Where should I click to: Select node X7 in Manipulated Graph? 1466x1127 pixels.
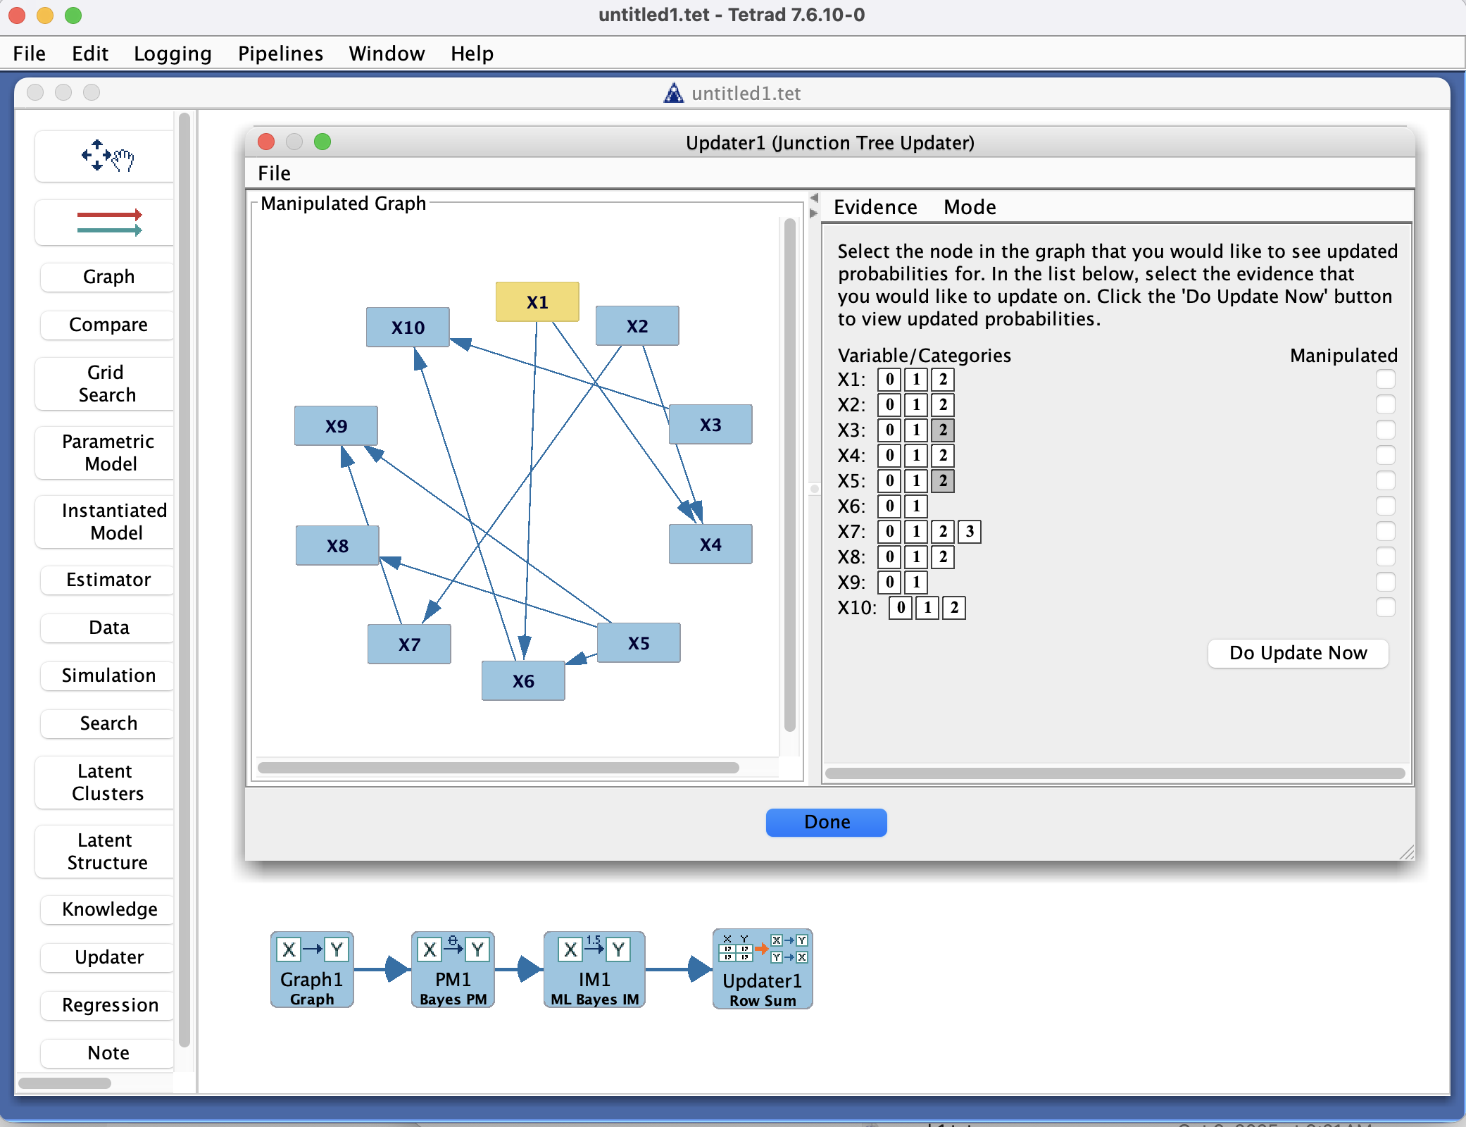coord(409,645)
